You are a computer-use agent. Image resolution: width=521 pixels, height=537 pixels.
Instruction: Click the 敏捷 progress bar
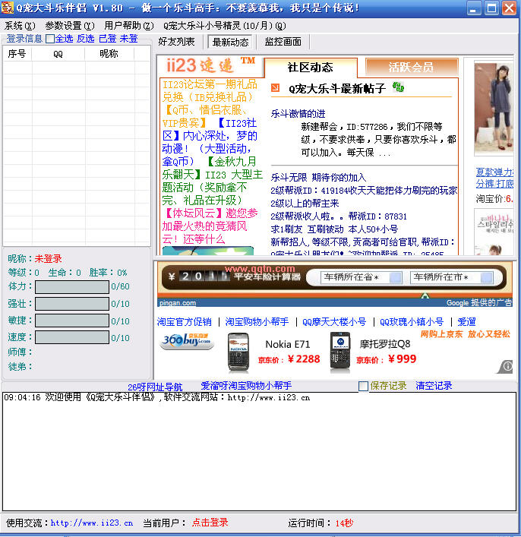pyautogui.click(x=72, y=321)
